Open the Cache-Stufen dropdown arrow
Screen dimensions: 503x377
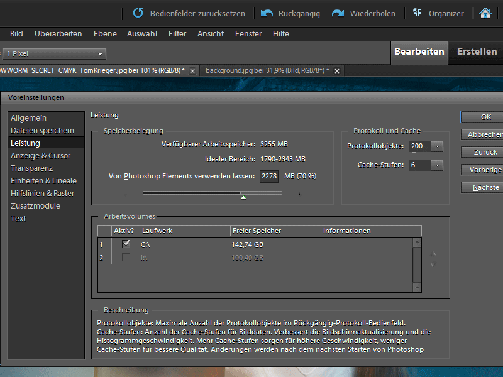(437, 165)
